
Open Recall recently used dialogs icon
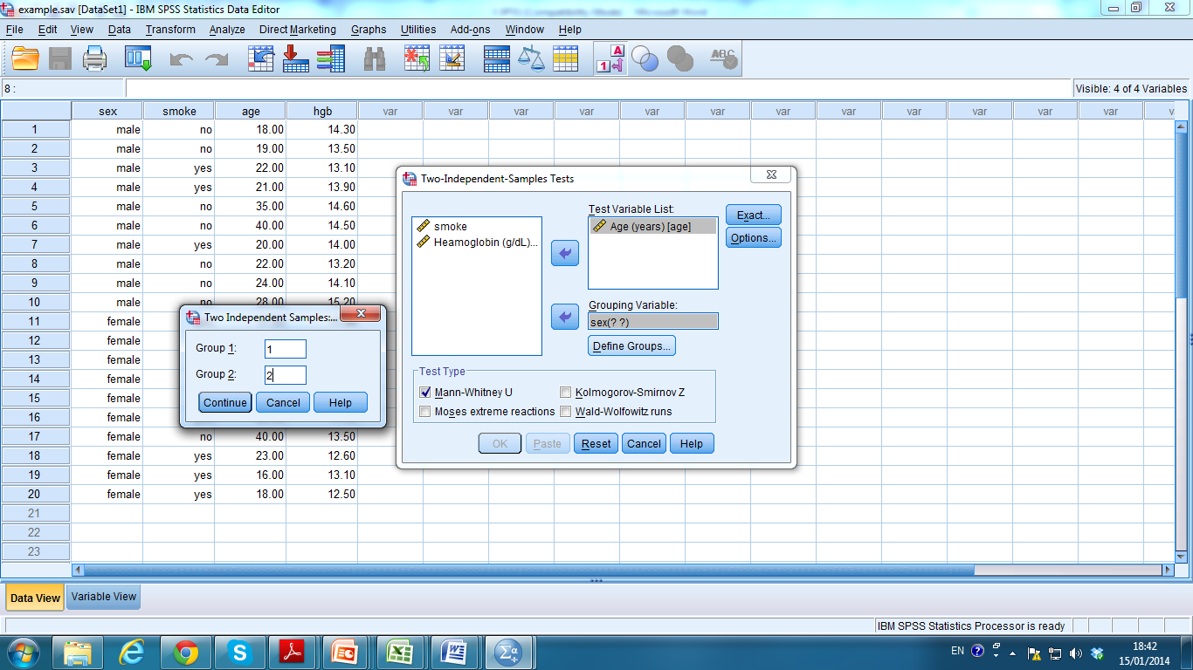click(138, 58)
